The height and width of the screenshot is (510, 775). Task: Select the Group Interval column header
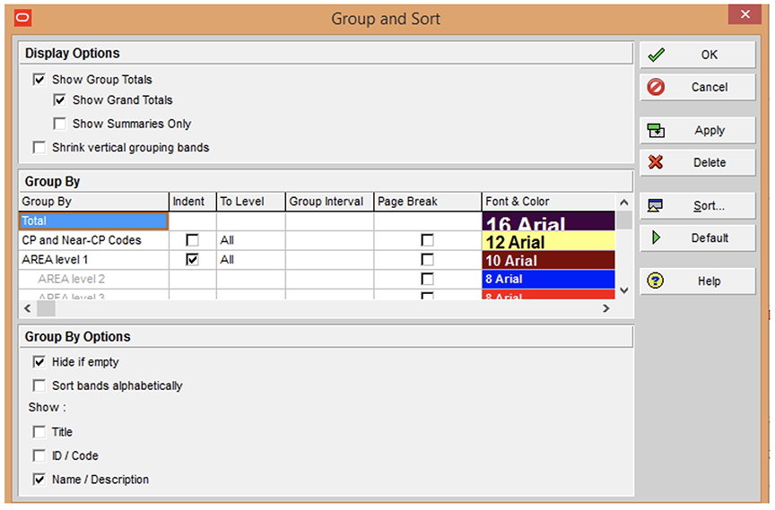click(x=328, y=202)
